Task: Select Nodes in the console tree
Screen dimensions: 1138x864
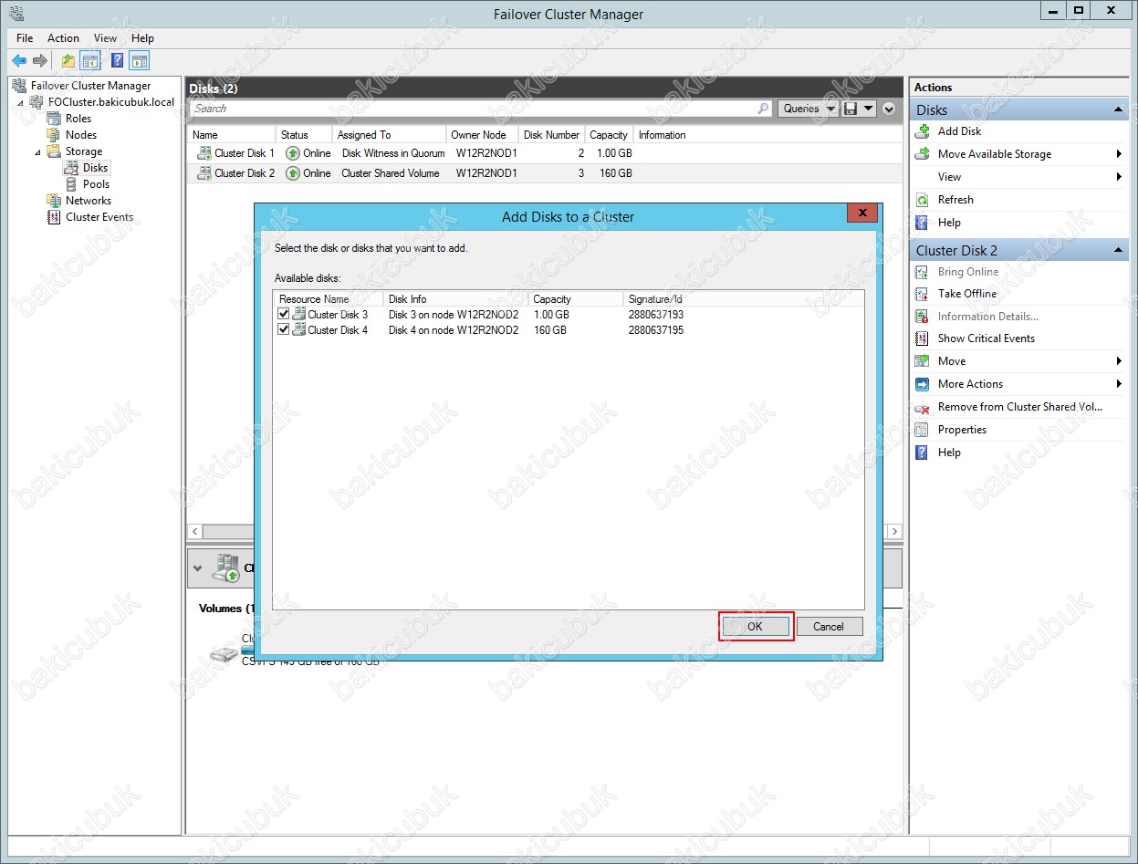Action: (x=81, y=135)
